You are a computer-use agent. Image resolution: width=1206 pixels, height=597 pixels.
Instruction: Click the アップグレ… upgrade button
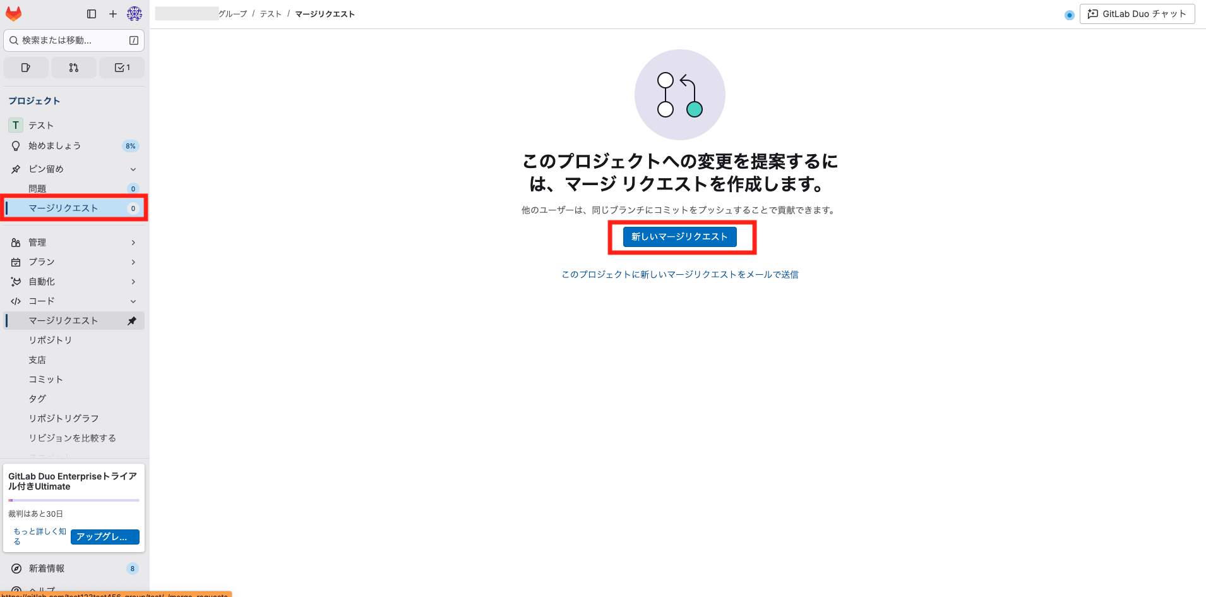click(105, 537)
